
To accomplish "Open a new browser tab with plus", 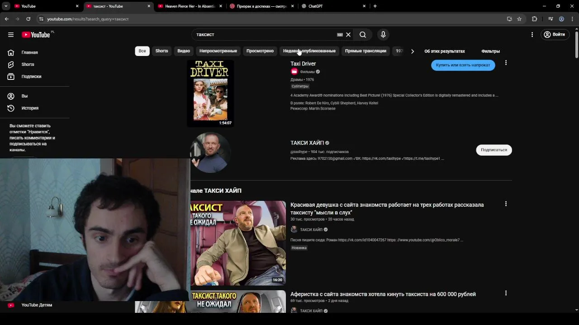I will 375,6.
